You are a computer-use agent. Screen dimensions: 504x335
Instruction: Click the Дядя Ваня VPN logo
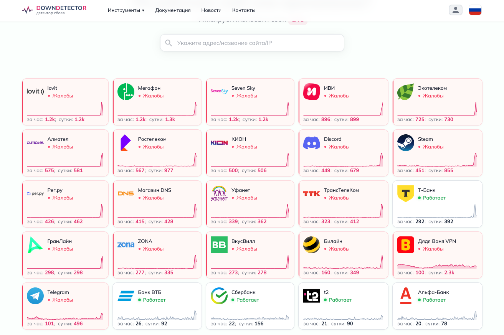[x=406, y=245]
